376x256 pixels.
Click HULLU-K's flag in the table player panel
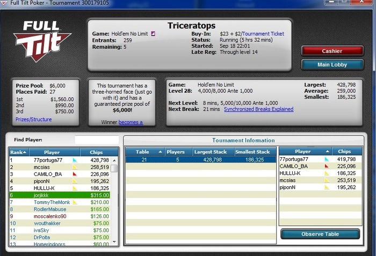[327, 173]
